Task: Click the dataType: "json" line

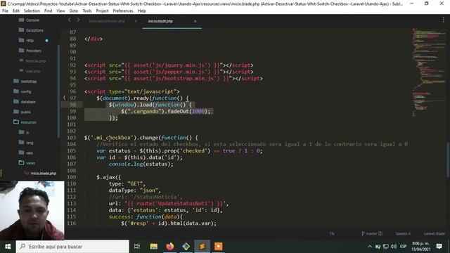Action: (x=134, y=190)
